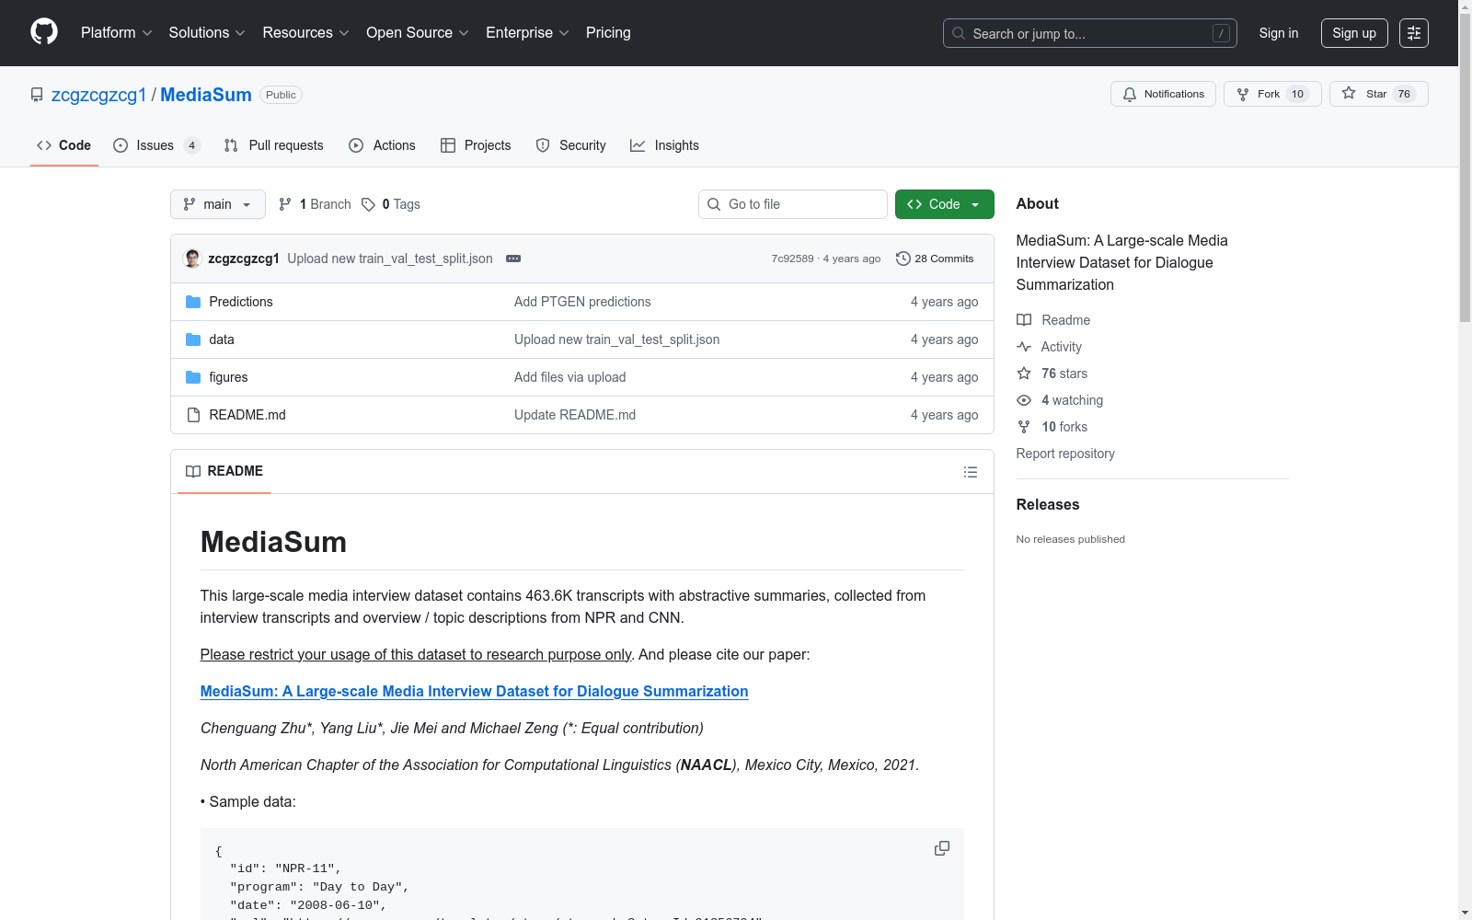Expand the Enterprise menu
1472x920 pixels.
[x=528, y=33]
